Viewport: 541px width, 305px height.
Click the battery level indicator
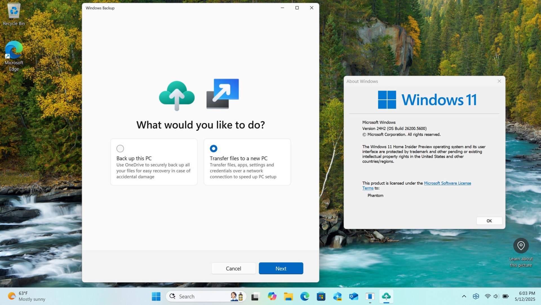click(x=505, y=296)
